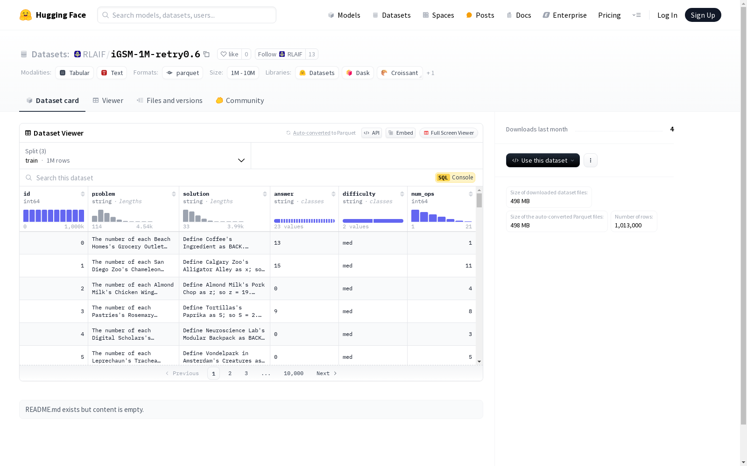The image size is (747, 466).
Task: Sort the solution column
Action: 265,194
